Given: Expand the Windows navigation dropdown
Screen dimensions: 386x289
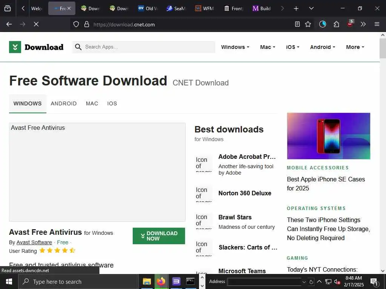Looking at the screenshot, I should (x=235, y=47).
